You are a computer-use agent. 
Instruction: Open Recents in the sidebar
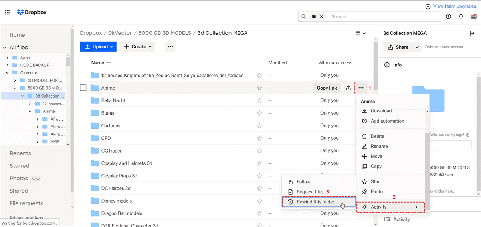pos(20,153)
